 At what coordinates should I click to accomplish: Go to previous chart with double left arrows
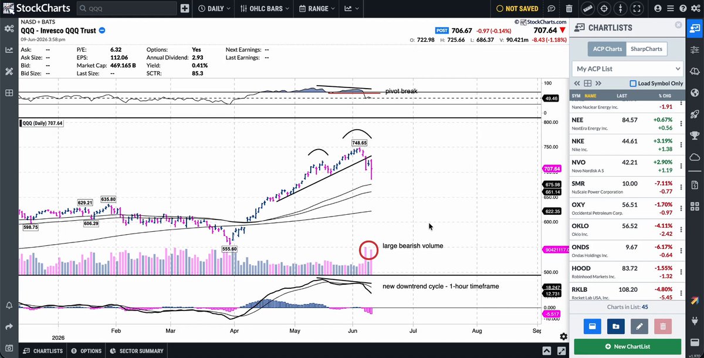point(577,83)
